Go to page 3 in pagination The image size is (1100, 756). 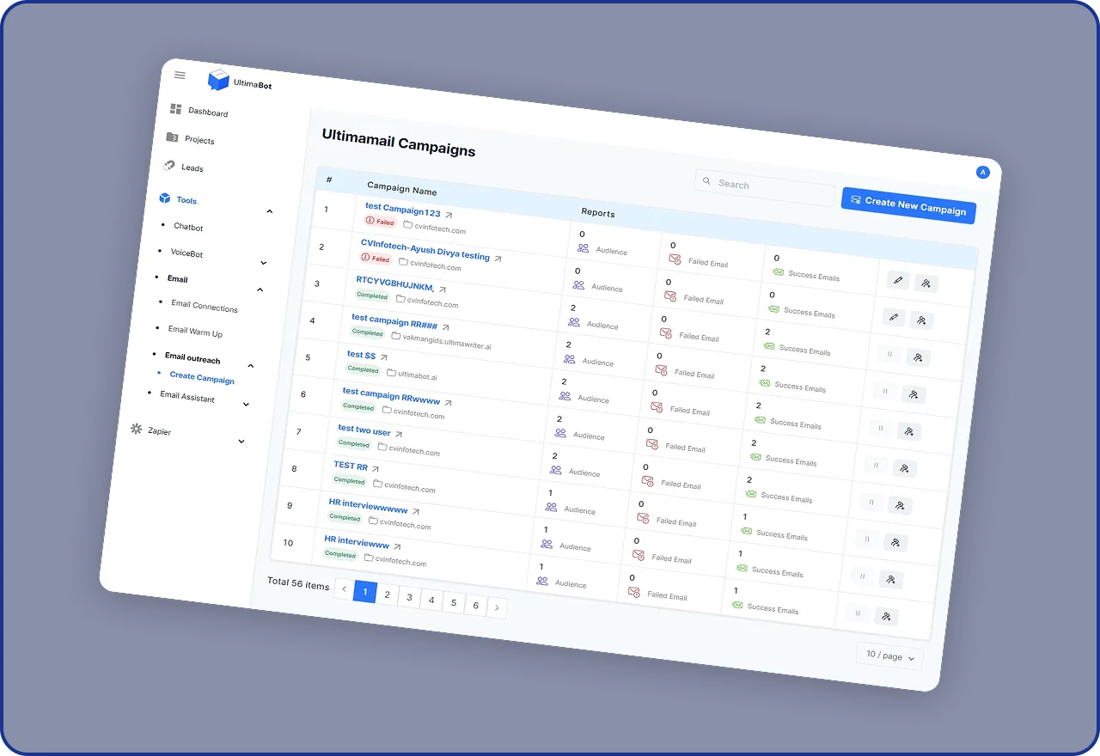[x=410, y=598]
